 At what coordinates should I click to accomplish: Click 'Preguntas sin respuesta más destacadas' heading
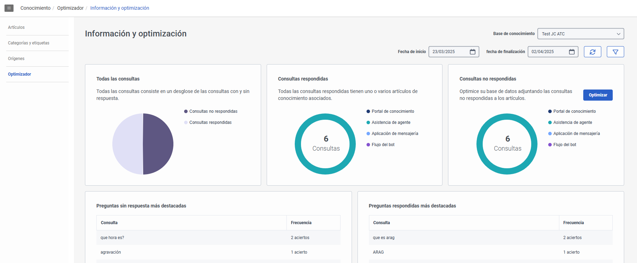pyautogui.click(x=141, y=206)
